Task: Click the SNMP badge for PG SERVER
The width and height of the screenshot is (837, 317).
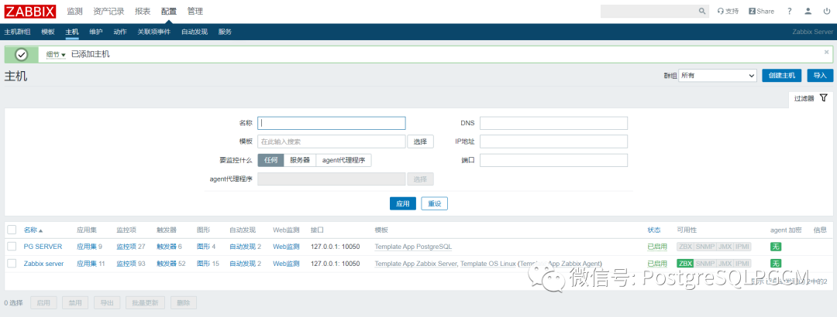Action: tap(704, 247)
